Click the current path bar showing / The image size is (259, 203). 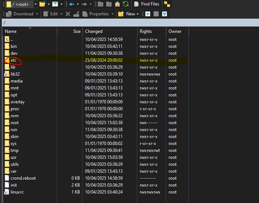[x=131, y=23]
